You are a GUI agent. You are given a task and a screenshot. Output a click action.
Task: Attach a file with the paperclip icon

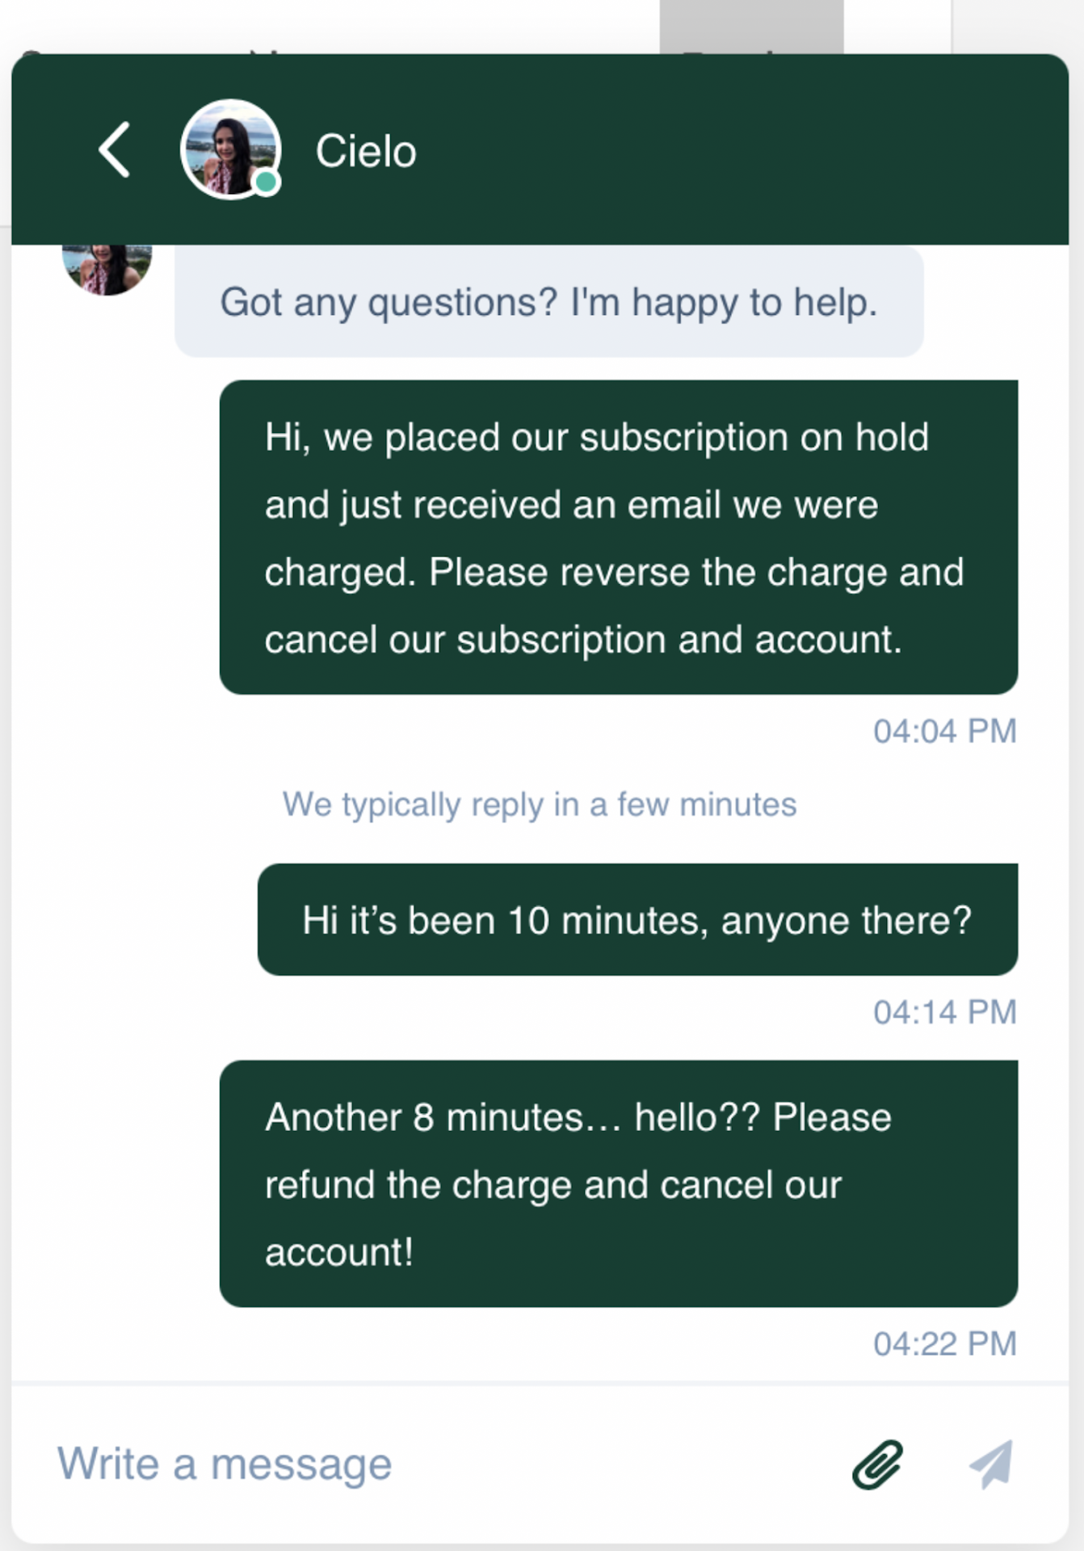coord(877,1464)
